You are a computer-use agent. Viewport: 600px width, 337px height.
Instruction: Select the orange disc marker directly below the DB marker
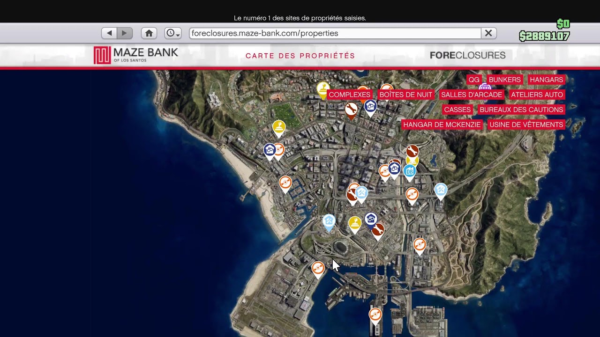(x=412, y=195)
